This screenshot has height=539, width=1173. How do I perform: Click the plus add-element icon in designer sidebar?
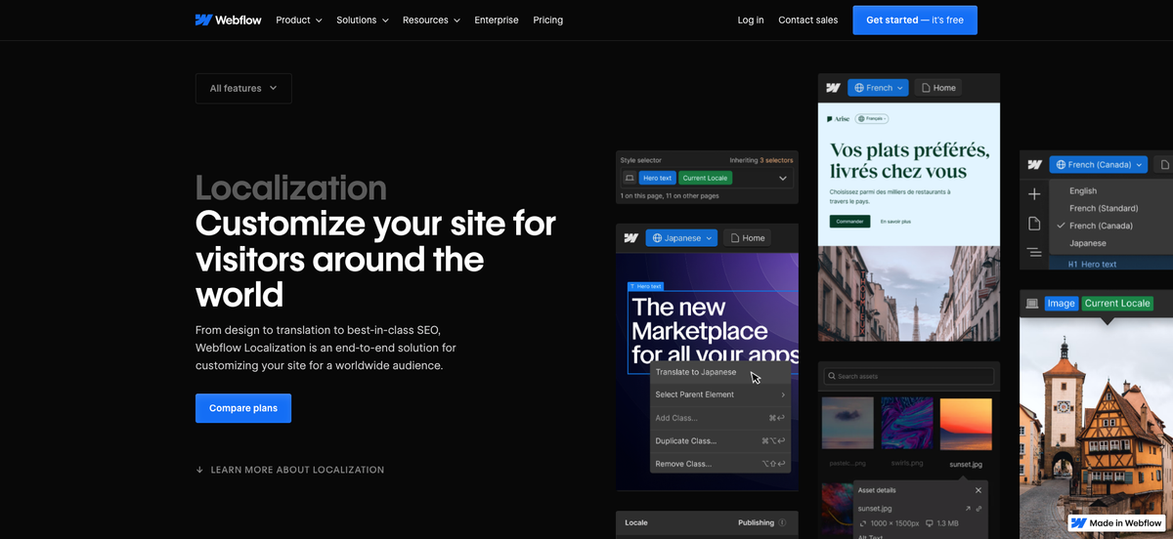click(x=1034, y=194)
